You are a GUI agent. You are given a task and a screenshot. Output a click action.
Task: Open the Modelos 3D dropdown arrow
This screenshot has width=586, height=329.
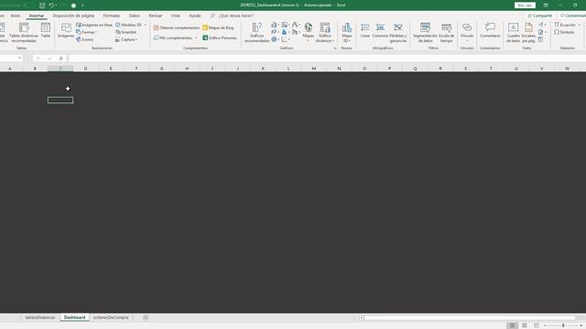pos(146,25)
